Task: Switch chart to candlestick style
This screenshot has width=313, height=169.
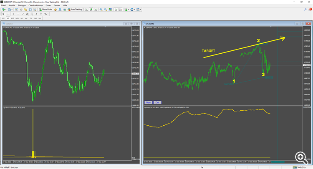Action: pyautogui.click(x=91, y=10)
